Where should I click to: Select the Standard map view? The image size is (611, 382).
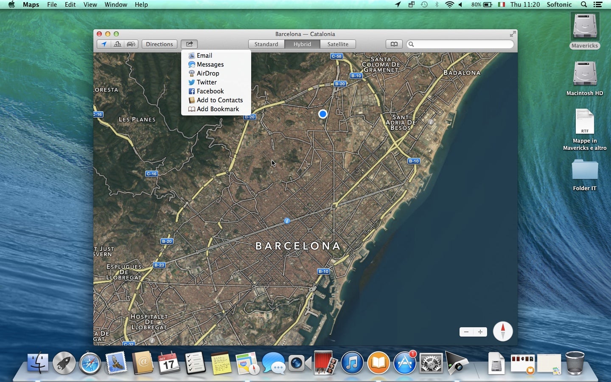(x=266, y=44)
